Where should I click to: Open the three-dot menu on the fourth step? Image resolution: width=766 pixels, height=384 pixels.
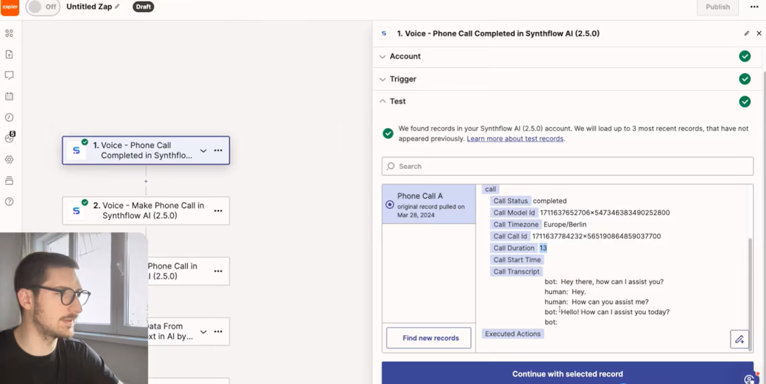(218, 331)
